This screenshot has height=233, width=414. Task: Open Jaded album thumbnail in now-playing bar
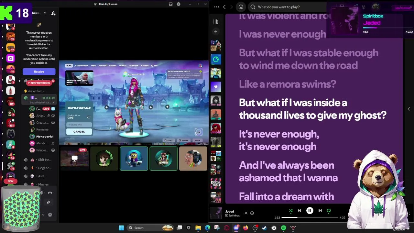[216, 213]
